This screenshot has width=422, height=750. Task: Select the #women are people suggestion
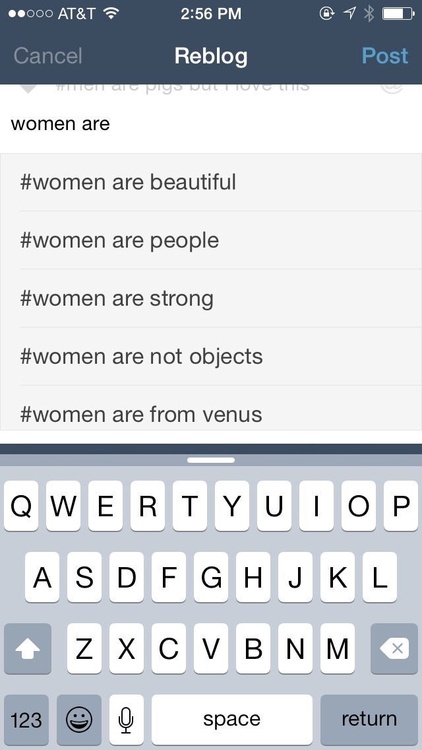point(211,240)
